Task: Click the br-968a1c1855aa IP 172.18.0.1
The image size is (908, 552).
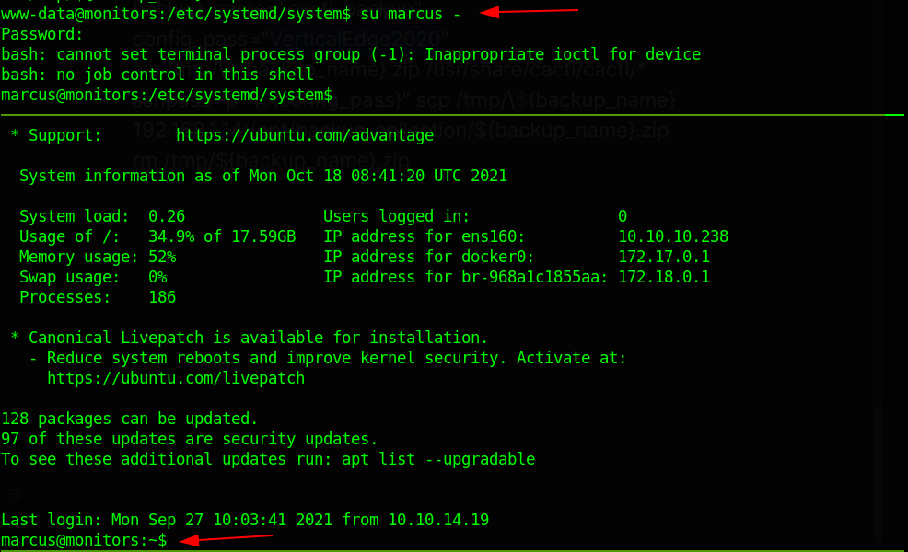Action: [664, 278]
